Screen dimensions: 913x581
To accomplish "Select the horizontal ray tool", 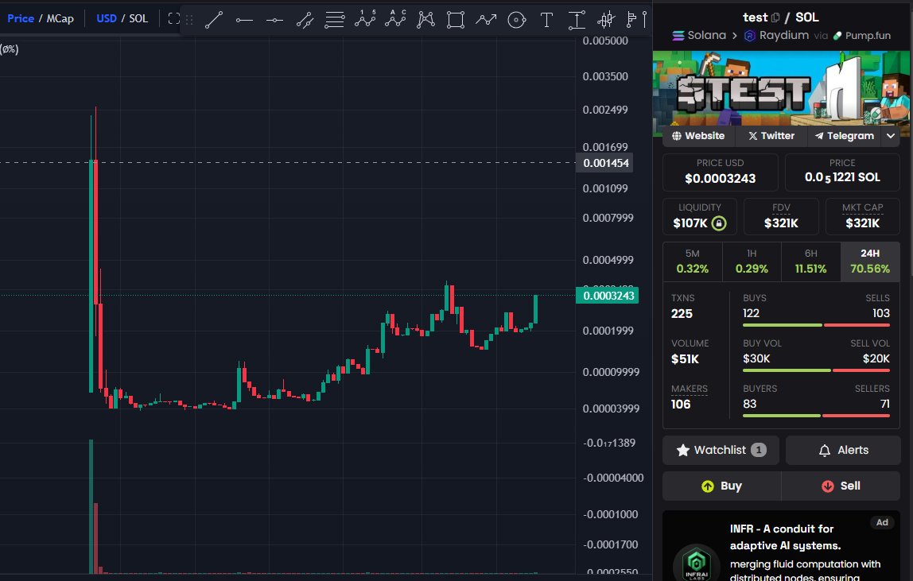I will (275, 20).
